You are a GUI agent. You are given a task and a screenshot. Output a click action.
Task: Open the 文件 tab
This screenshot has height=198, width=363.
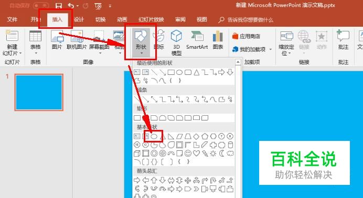(x=12, y=19)
